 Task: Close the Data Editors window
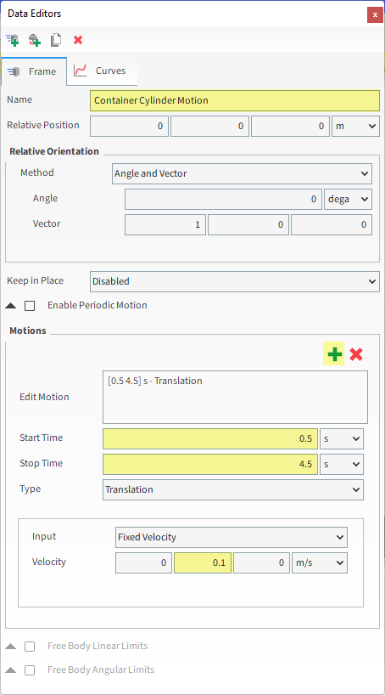[375, 14]
